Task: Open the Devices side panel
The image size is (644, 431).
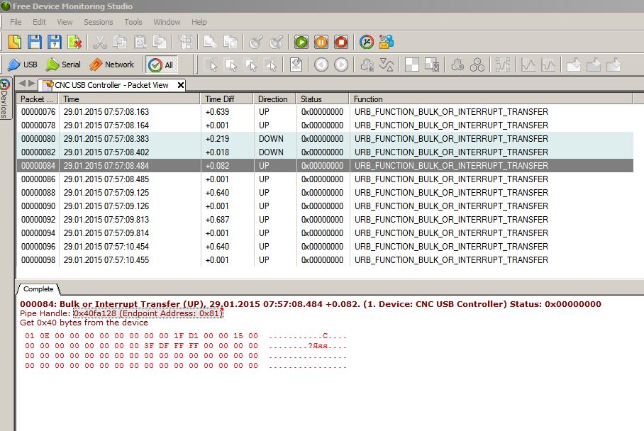Action: pos(4,99)
